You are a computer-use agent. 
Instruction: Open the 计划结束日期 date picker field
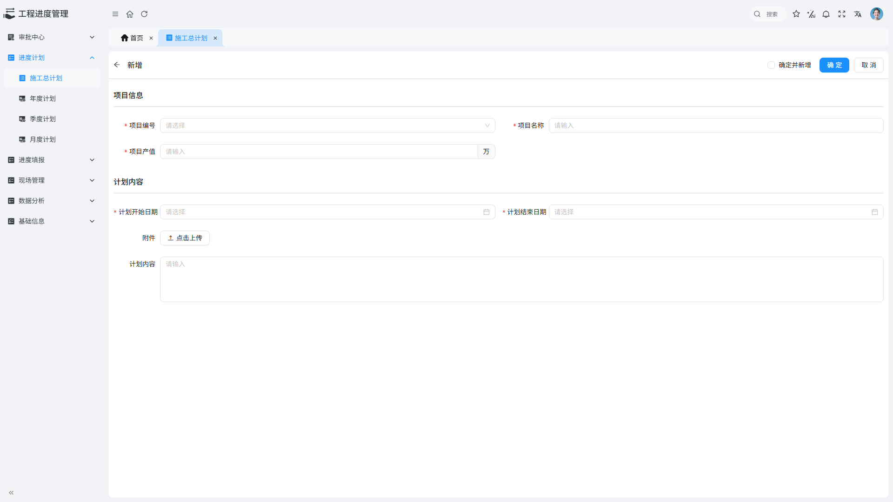(716, 212)
